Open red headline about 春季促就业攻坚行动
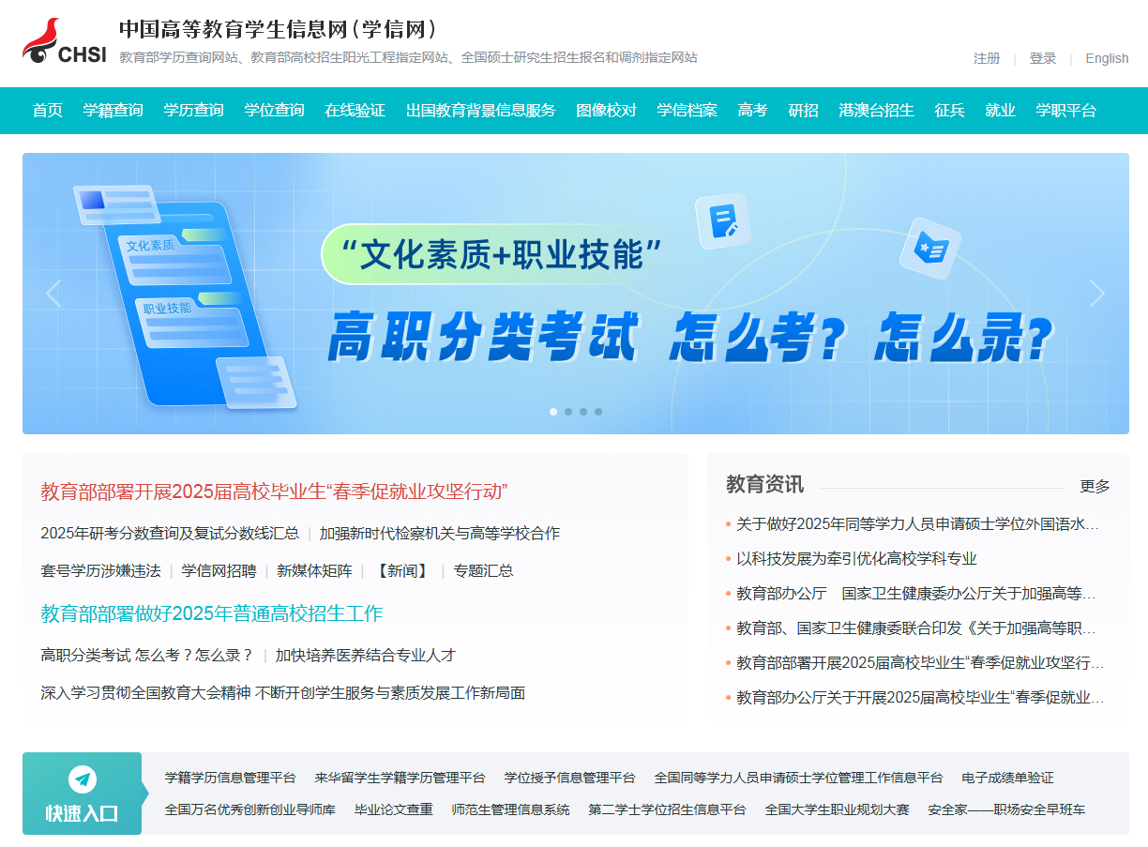 click(x=274, y=492)
